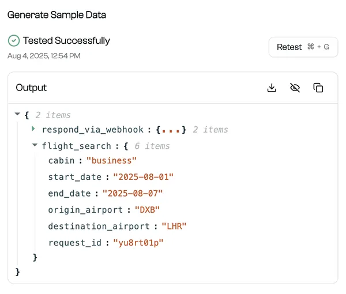Select the flight_search key

[77, 146]
